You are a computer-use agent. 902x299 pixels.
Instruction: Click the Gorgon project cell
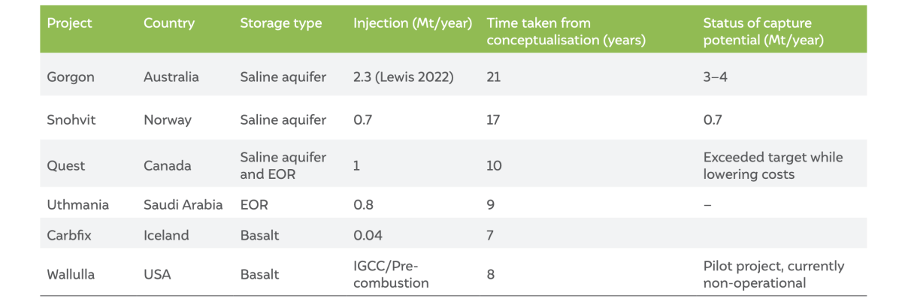click(x=71, y=77)
